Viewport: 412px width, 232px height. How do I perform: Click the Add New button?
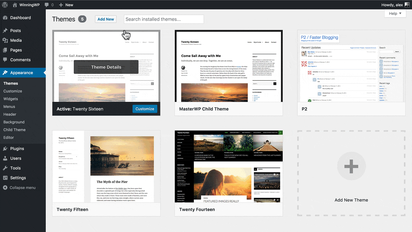pyautogui.click(x=106, y=19)
